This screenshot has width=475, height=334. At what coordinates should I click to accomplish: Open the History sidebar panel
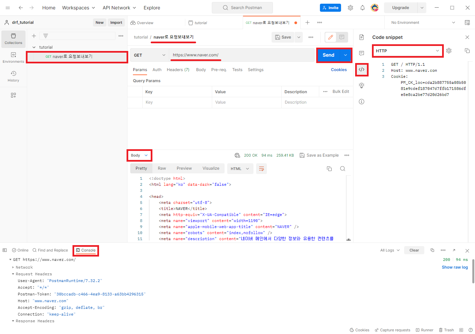point(13,76)
